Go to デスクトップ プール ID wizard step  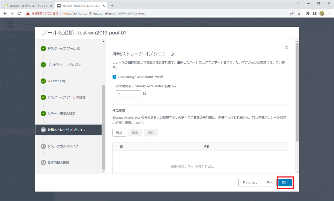coord(64,49)
